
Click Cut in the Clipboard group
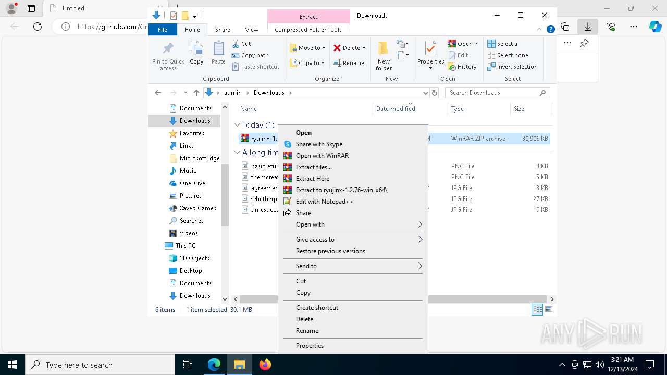point(241,44)
